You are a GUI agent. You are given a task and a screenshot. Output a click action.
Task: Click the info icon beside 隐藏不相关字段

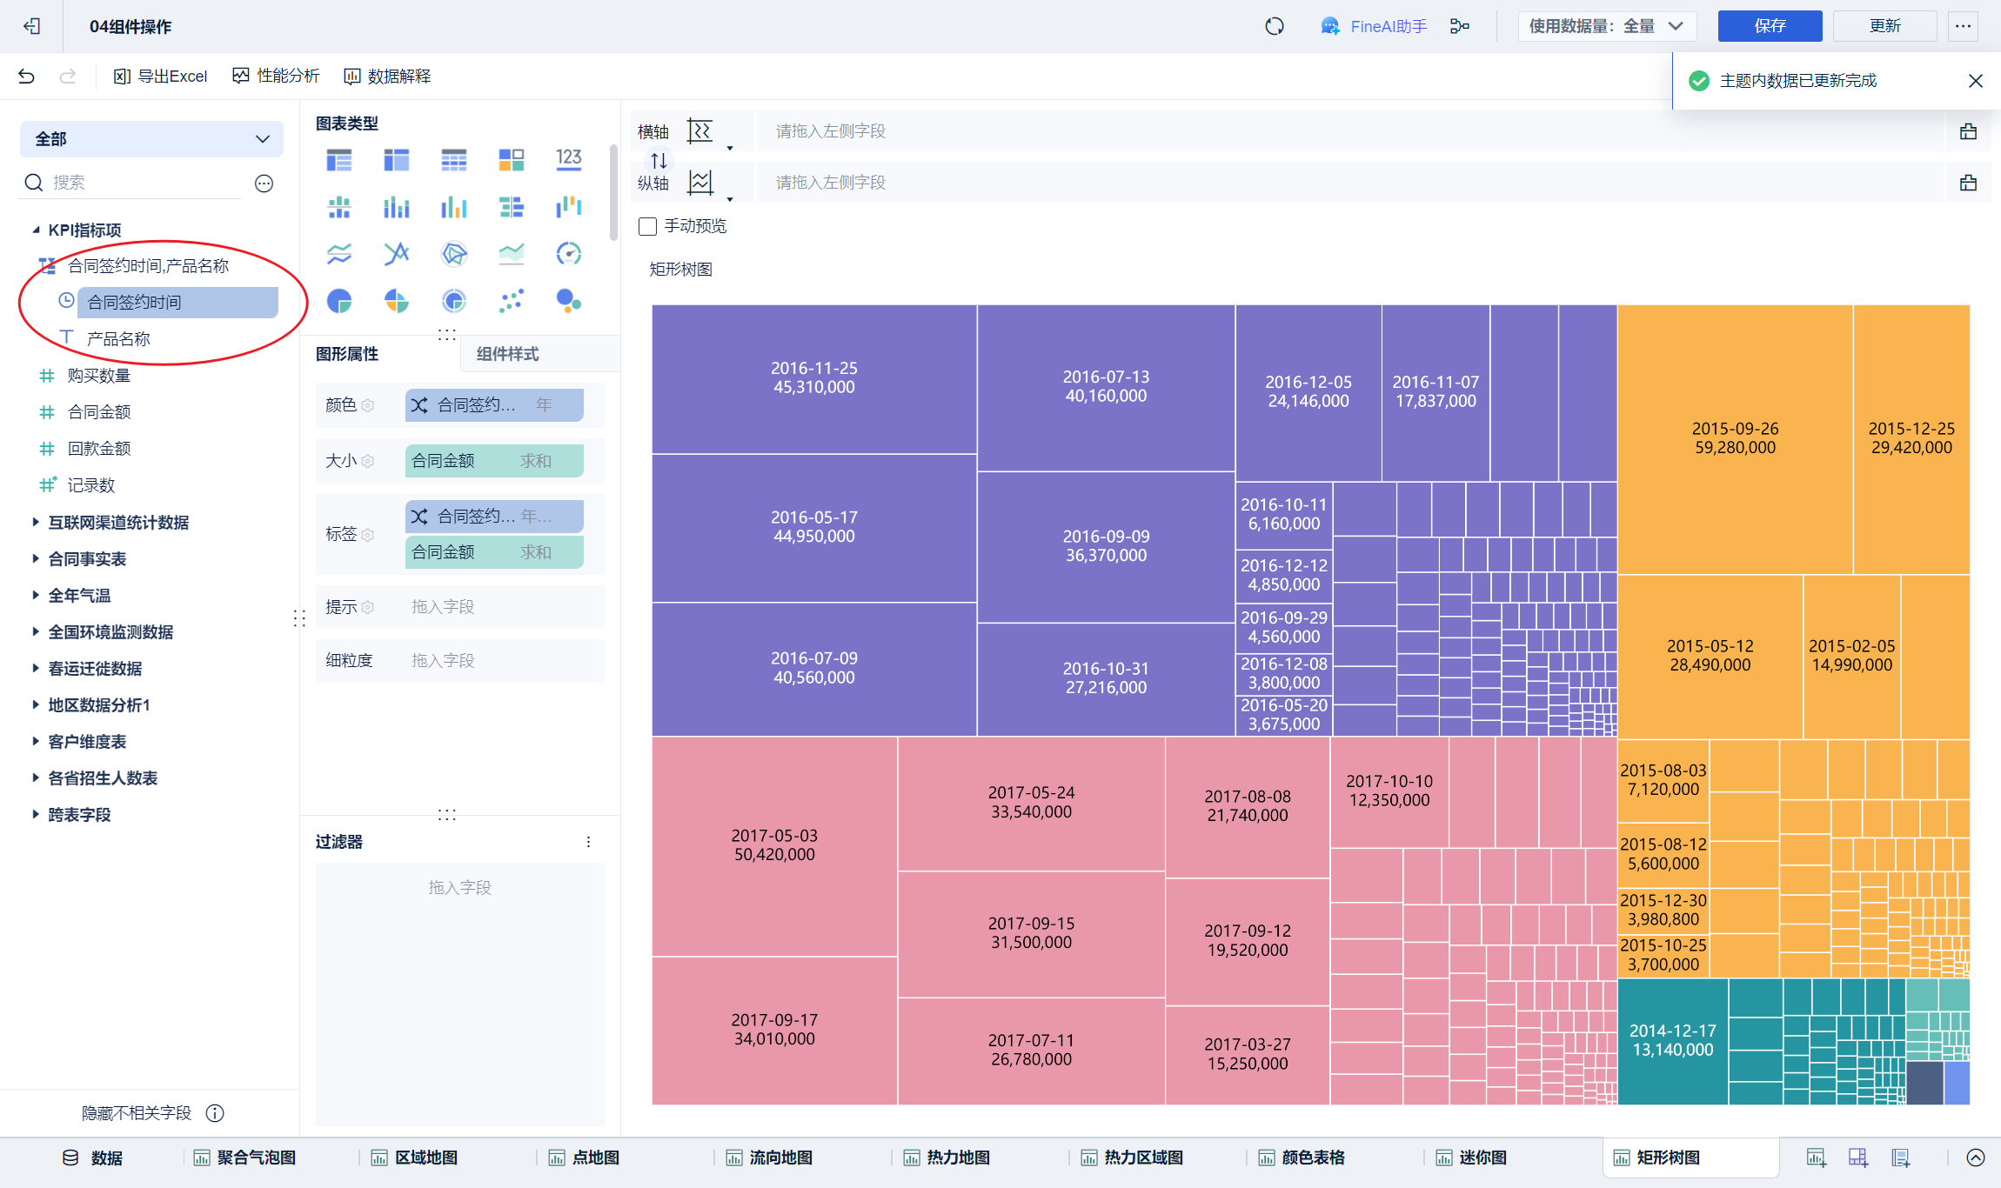215,1113
